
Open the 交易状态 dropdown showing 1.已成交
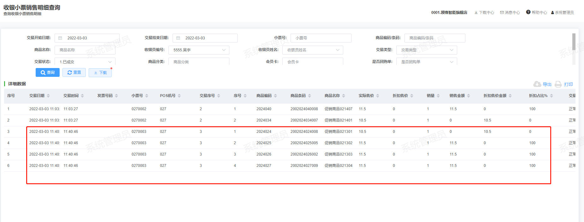[85, 62]
